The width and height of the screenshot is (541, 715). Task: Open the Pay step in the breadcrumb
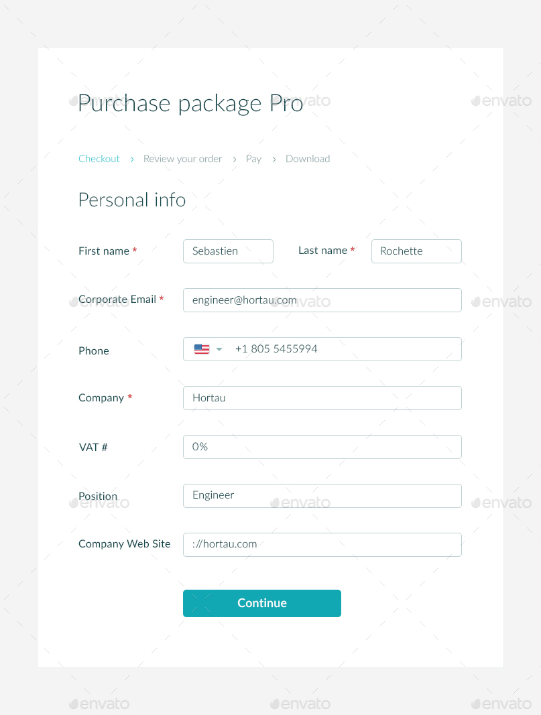coord(253,159)
